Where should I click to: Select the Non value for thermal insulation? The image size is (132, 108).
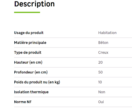click(102, 92)
